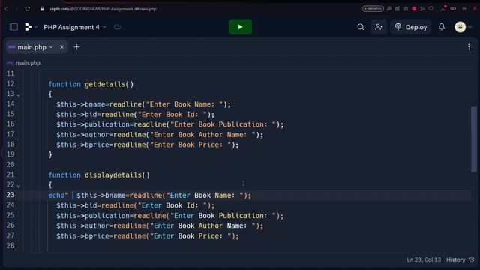Click the vertical editor scrollbar
Viewport: 480px width, 270px height.
pyautogui.click(x=474, y=139)
